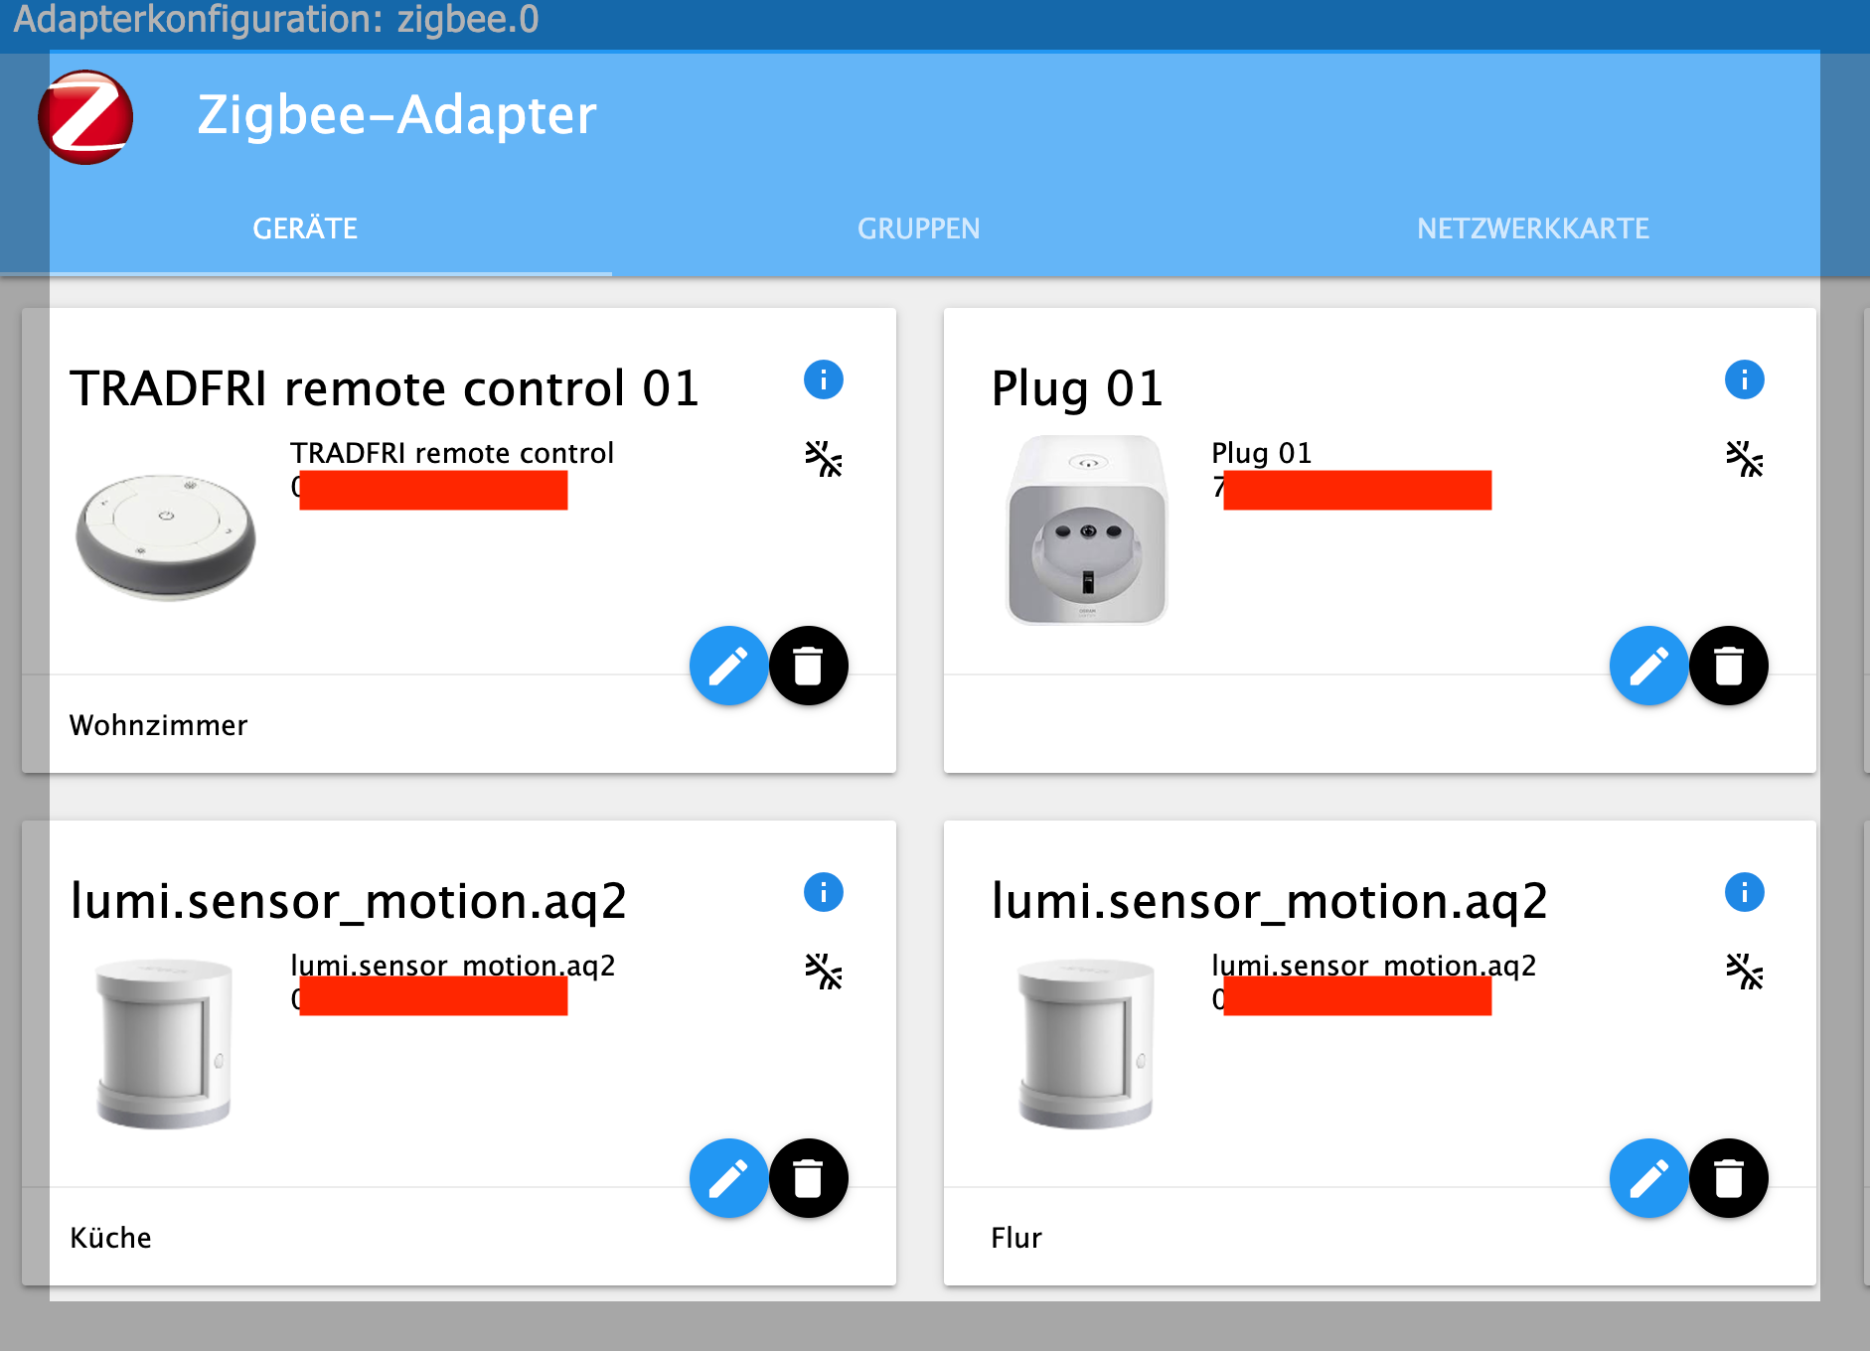Edit the Flur motion sensor
This screenshot has width=1870, height=1351.
[1648, 1178]
